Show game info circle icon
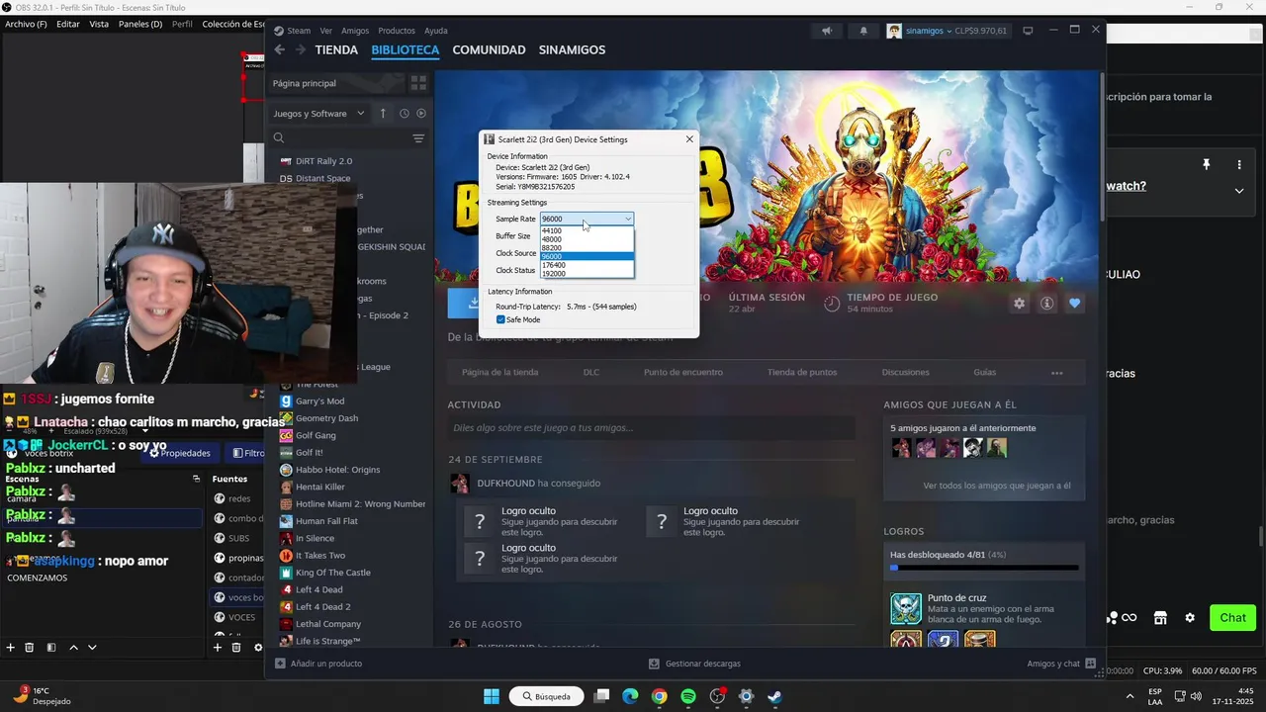Image resolution: width=1266 pixels, height=712 pixels. tap(1046, 304)
